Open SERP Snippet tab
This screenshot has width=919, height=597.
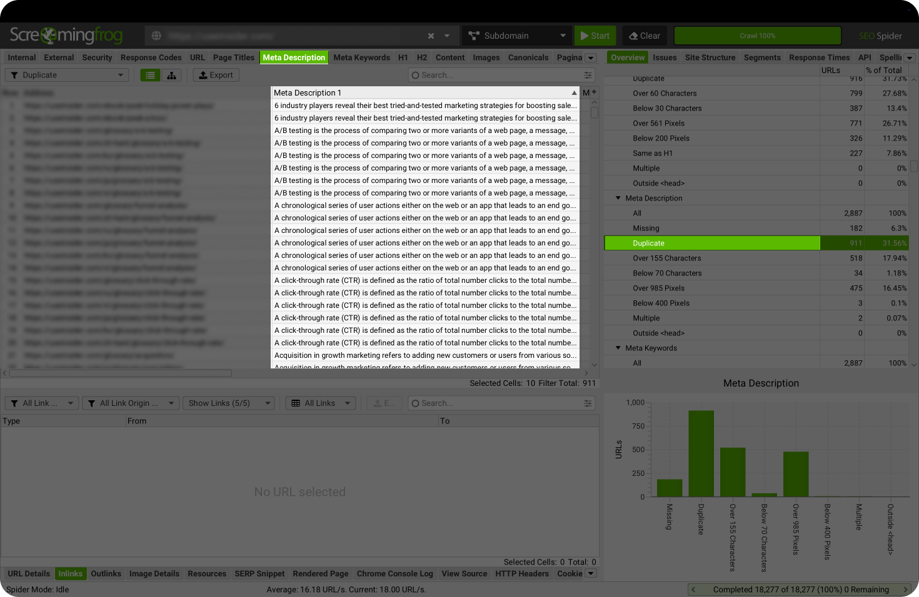pos(259,573)
